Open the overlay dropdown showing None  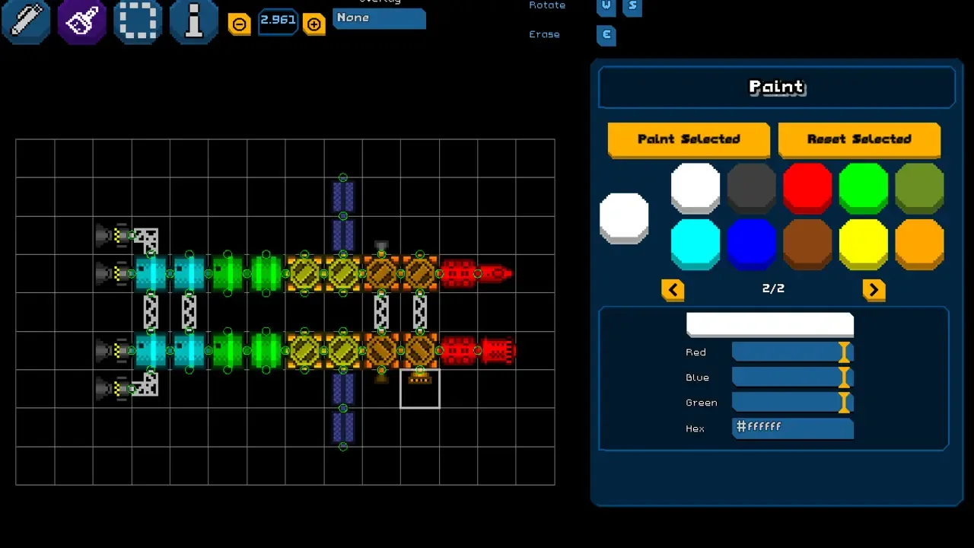(x=379, y=18)
